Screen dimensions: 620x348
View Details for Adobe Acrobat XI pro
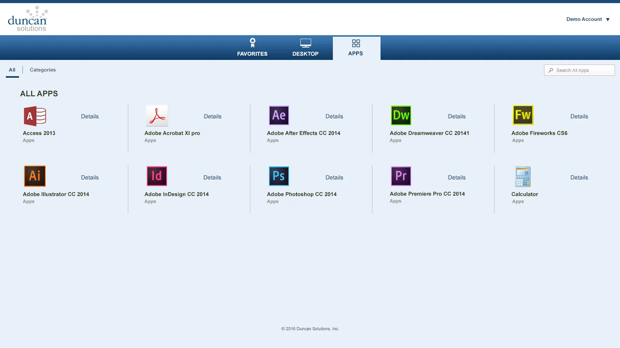pos(213,116)
